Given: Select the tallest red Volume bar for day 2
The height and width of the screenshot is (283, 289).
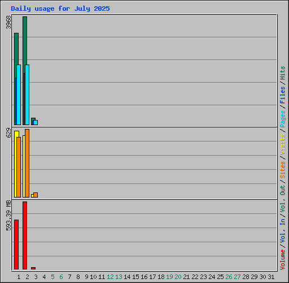Looking at the screenshot, I should pos(25,235).
